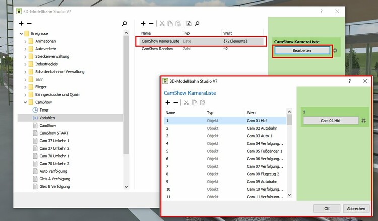
Task: Remove selected event using left panel minus icon
Action: pyautogui.click(x=29, y=23)
